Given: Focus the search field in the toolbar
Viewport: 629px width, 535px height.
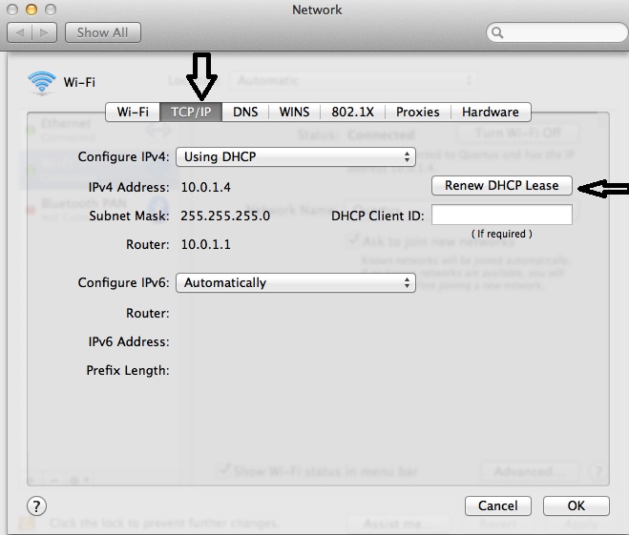Looking at the screenshot, I should (557, 32).
